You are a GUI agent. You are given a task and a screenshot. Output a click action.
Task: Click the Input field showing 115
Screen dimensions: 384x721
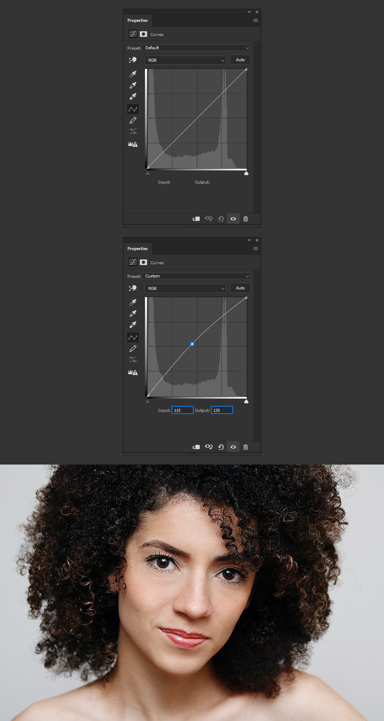[x=183, y=410]
